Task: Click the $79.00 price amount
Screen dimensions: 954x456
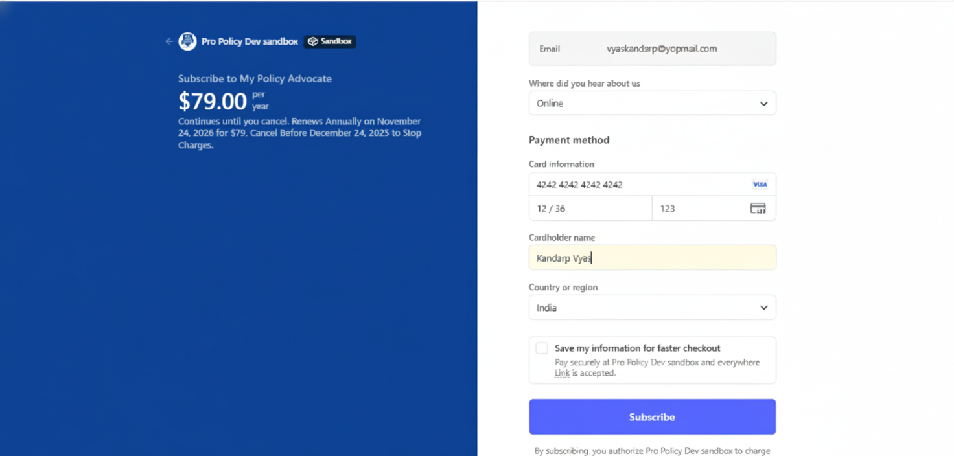Action: (213, 102)
